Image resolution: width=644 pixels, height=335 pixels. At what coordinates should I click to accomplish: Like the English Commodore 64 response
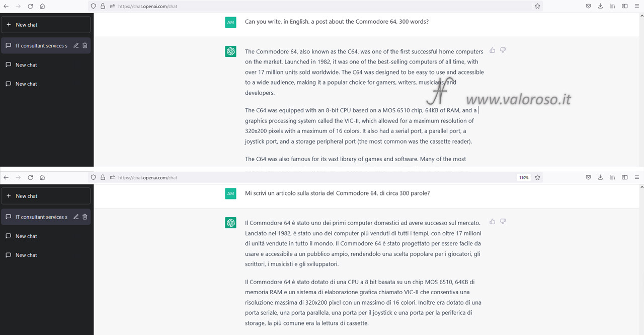[492, 50]
